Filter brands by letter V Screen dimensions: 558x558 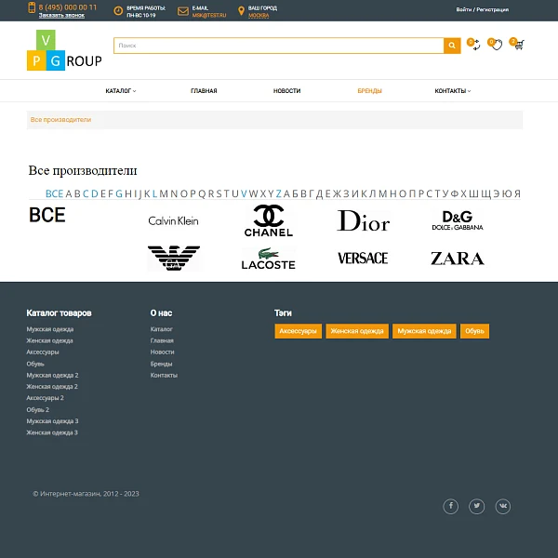pos(244,194)
